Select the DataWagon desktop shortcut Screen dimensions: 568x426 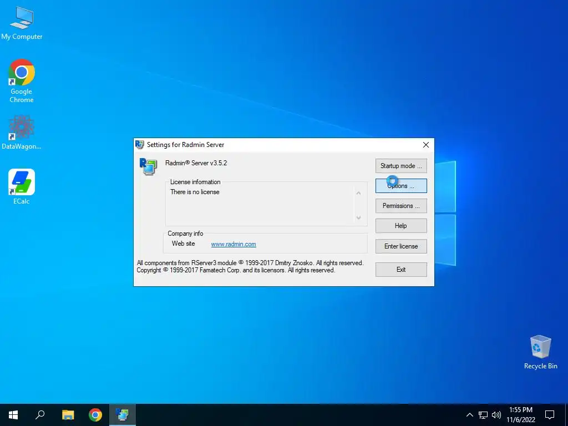coord(22,133)
